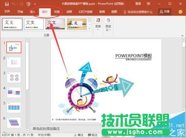The height and width of the screenshot is (138, 186).
Task: Open the 变体 variants dropdown
Action: (x=98, y=24)
